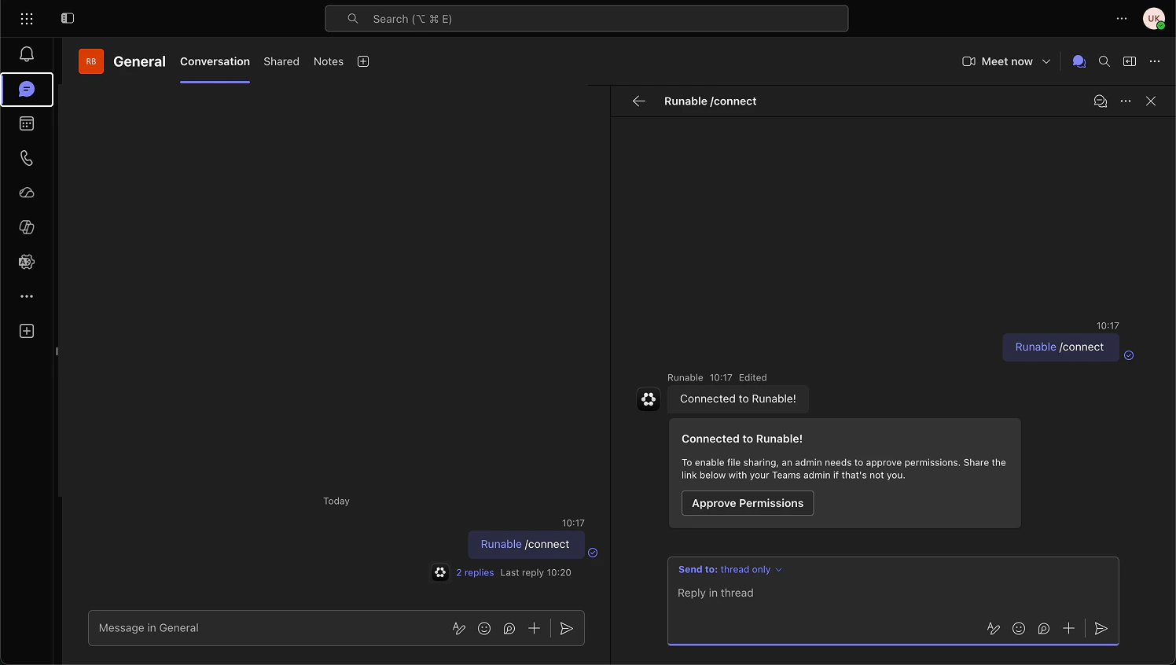Switch to the Notes tab

pyautogui.click(x=329, y=61)
